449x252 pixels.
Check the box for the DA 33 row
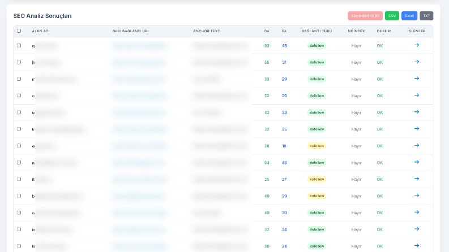coord(19,79)
